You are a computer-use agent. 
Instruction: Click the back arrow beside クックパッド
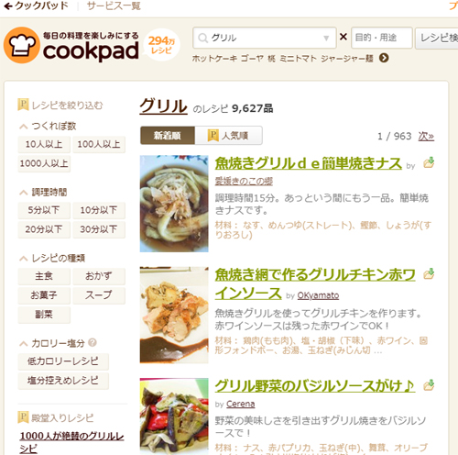8,6
